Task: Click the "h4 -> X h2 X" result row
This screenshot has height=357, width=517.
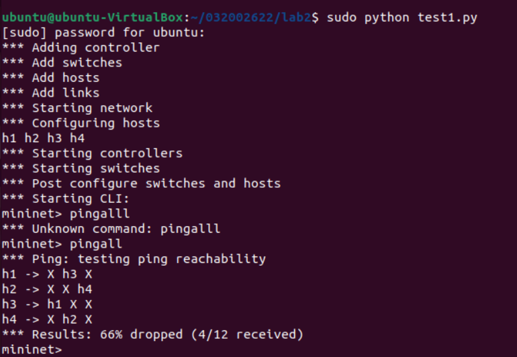Action: [x=48, y=319]
